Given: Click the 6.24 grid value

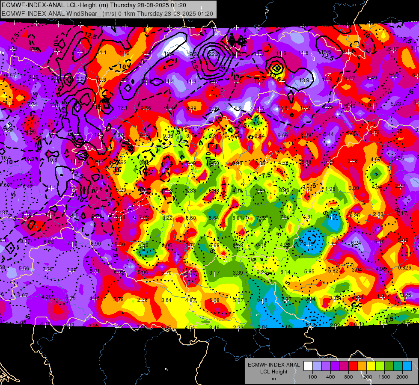Looking at the screenshot, I should [x=356, y=243].
